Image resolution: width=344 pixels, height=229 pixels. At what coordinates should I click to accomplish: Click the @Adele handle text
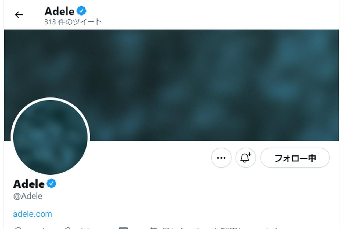click(28, 196)
